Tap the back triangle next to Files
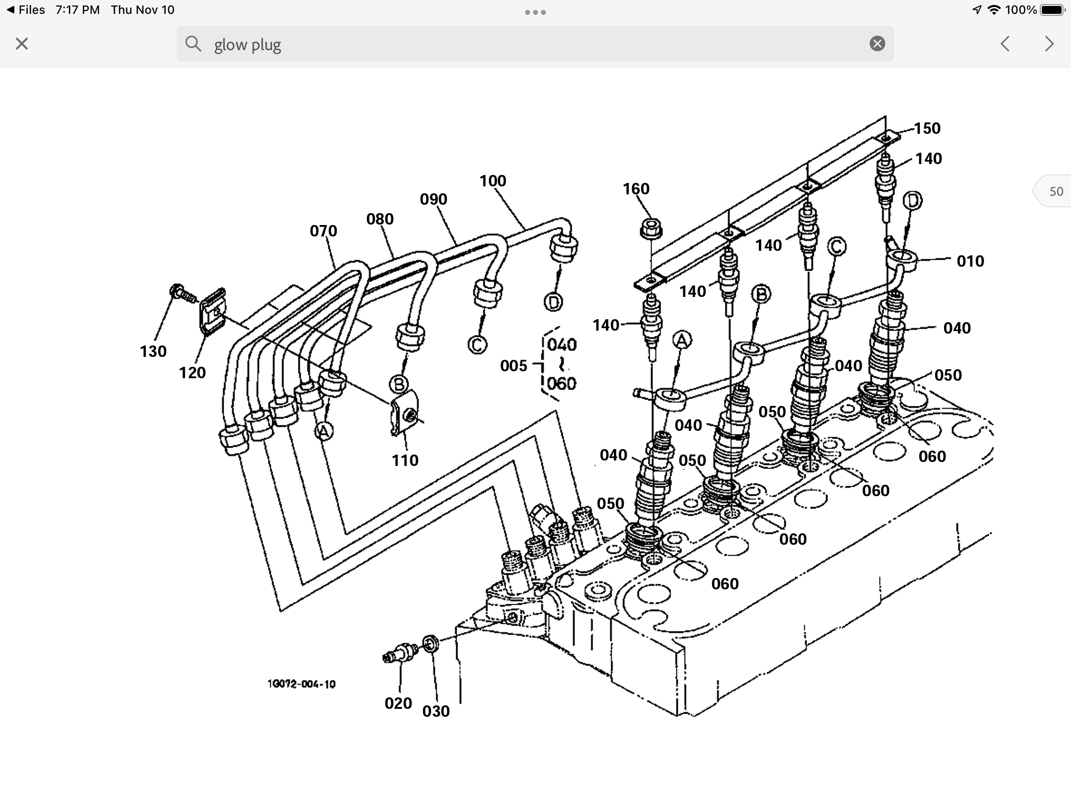The width and height of the screenshot is (1071, 803). pos(11,9)
